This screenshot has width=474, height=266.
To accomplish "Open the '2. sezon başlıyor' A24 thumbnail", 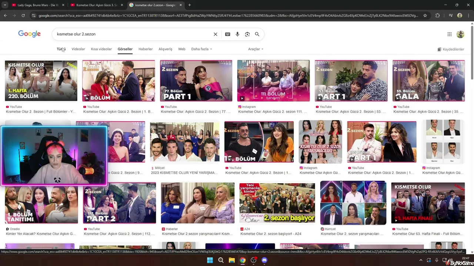I will click(277, 203).
